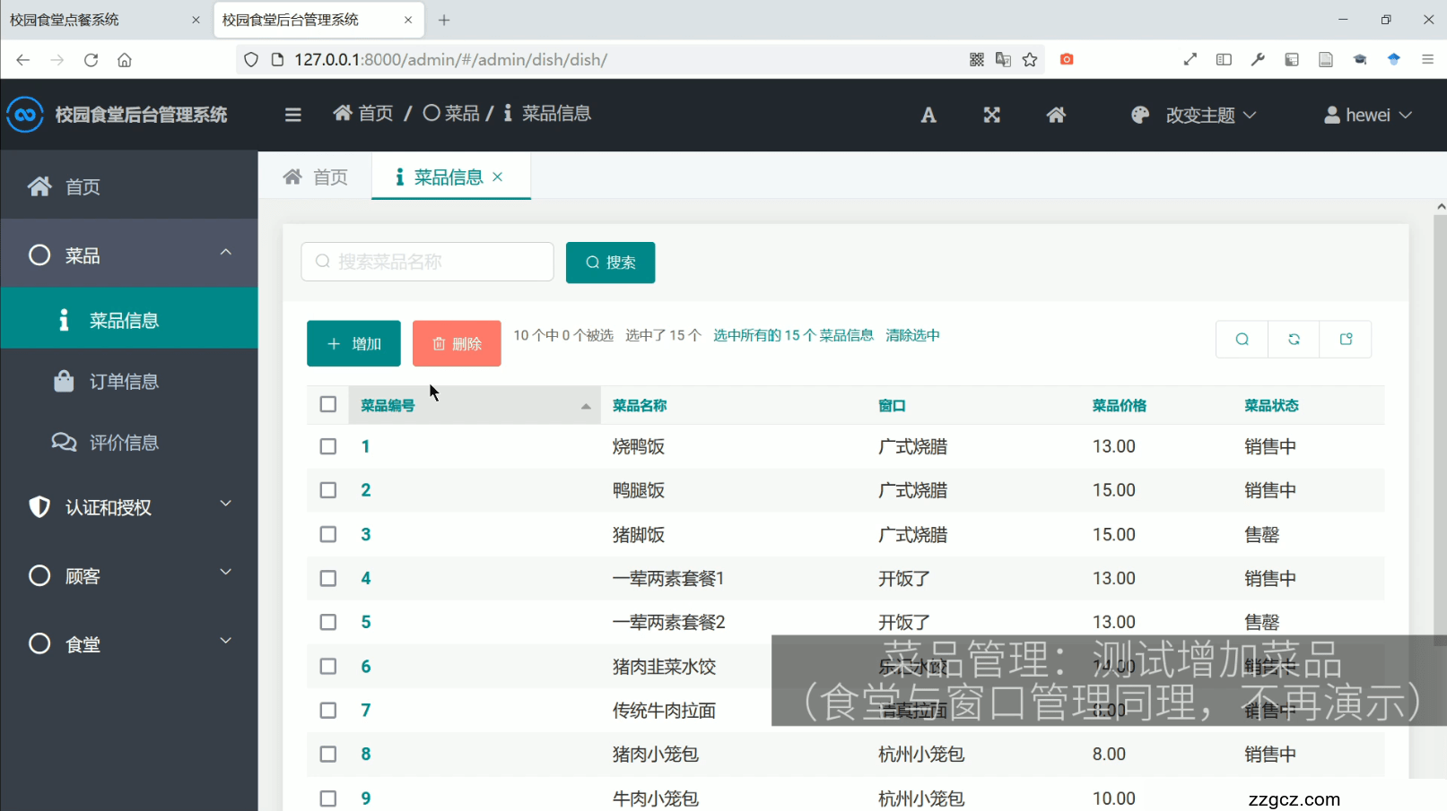Click the 清除选中 link to clear selection
Image resolution: width=1447 pixels, height=811 pixels.
point(911,334)
